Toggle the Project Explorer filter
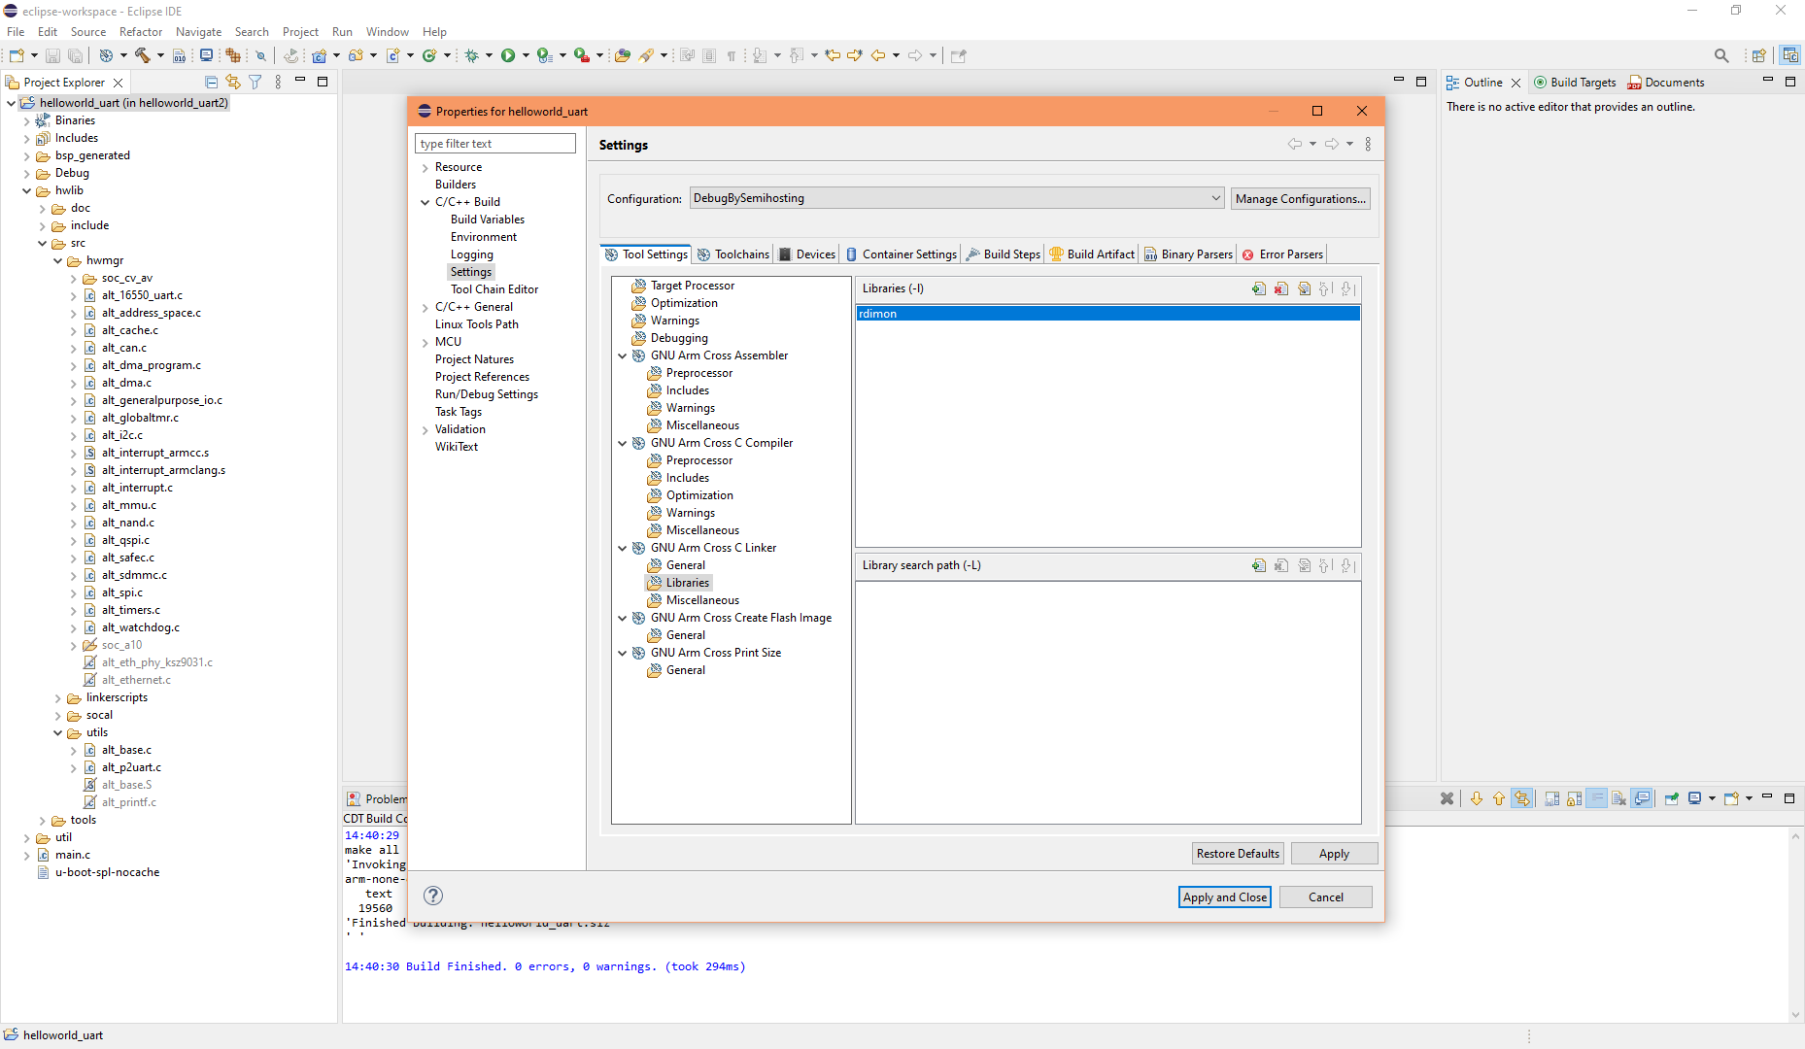This screenshot has width=1805, height=1049. point(255,82)
